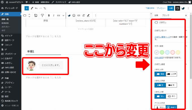Select the white default balloon color

point(157,52)
